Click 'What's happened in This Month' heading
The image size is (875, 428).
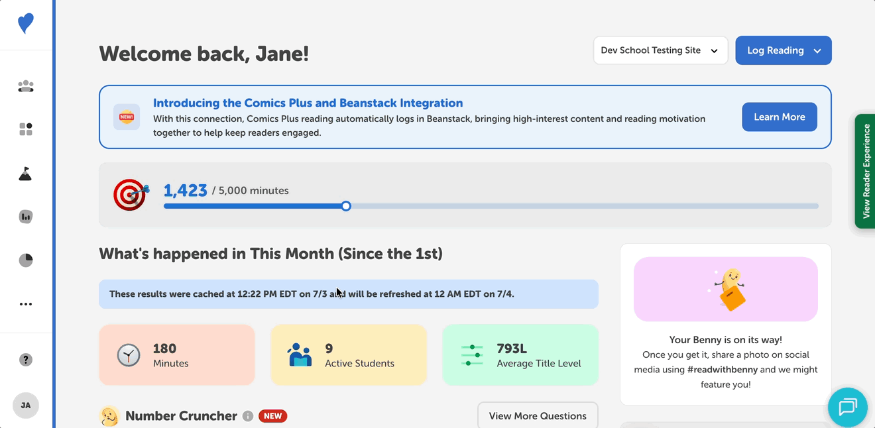(x=271, y=254)
